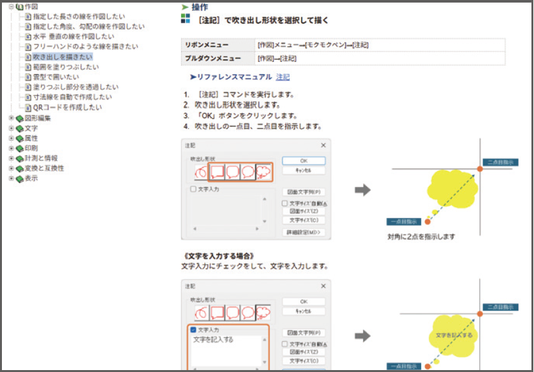Select the rounded speech bubble shape
Viewport: 534px width, 372px height.
click(x=233, y=171)
